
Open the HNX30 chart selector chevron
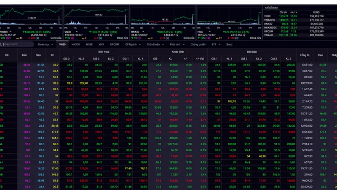tap(143, 32)
